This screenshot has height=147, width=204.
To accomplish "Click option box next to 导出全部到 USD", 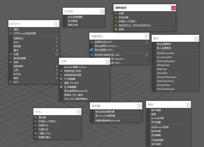I will tap(147, 49).
